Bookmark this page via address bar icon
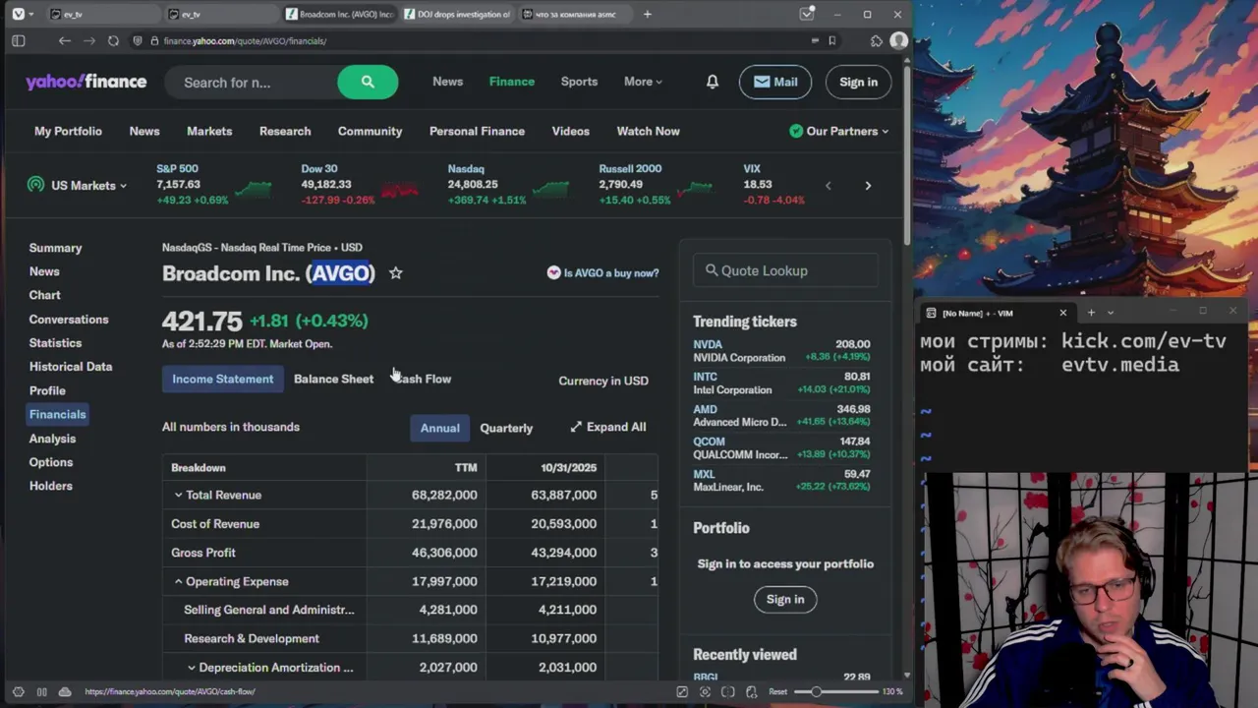 (831, 40)
